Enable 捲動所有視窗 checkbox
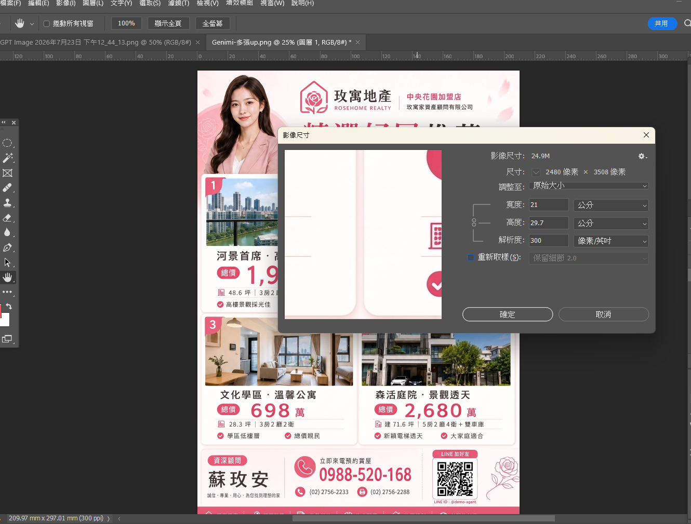This screenshot has width=691, height=524. pyautogui.click(x=46, y=24)
